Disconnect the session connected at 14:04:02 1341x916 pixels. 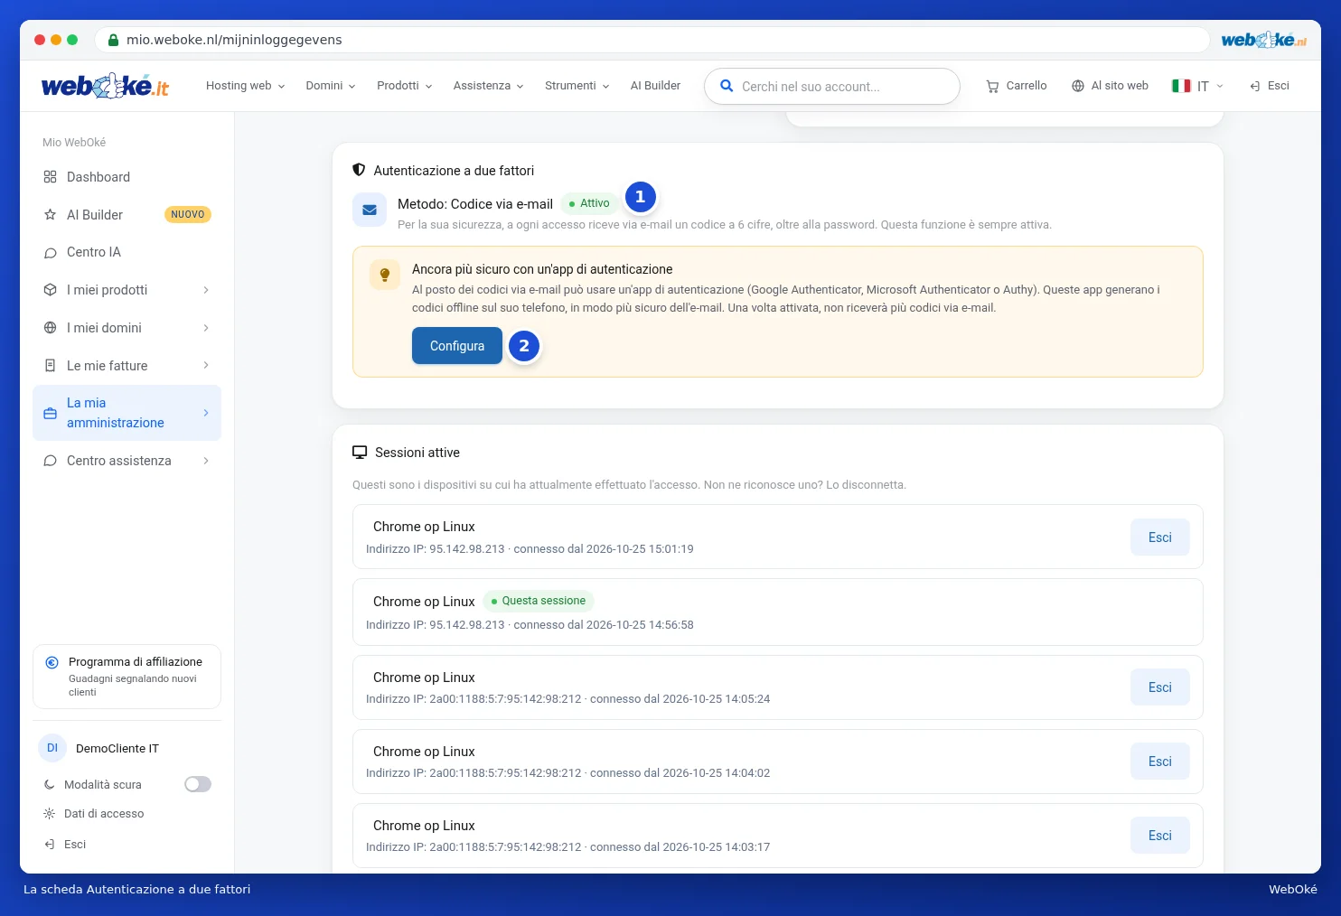click(1160, 762)
